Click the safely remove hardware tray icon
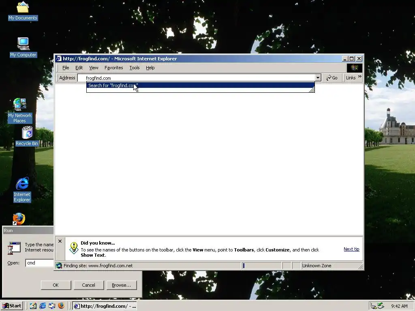The image size is (415, 311). [x=381, y=306]
